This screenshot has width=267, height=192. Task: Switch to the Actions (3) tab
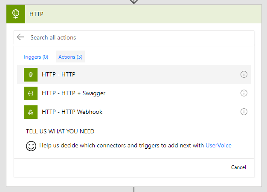tap(70, 57)
